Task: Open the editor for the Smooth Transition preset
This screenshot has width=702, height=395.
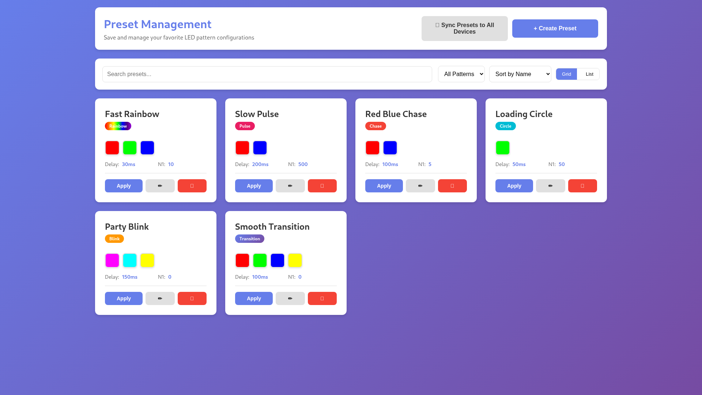Action: click(290, 298)
